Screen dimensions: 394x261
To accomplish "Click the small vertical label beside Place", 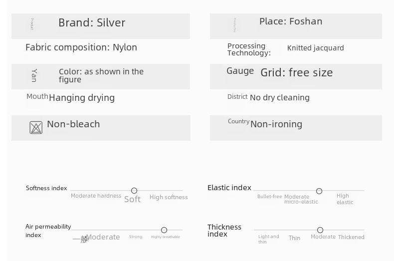I will pyautogui.click(x=235, y=25).
